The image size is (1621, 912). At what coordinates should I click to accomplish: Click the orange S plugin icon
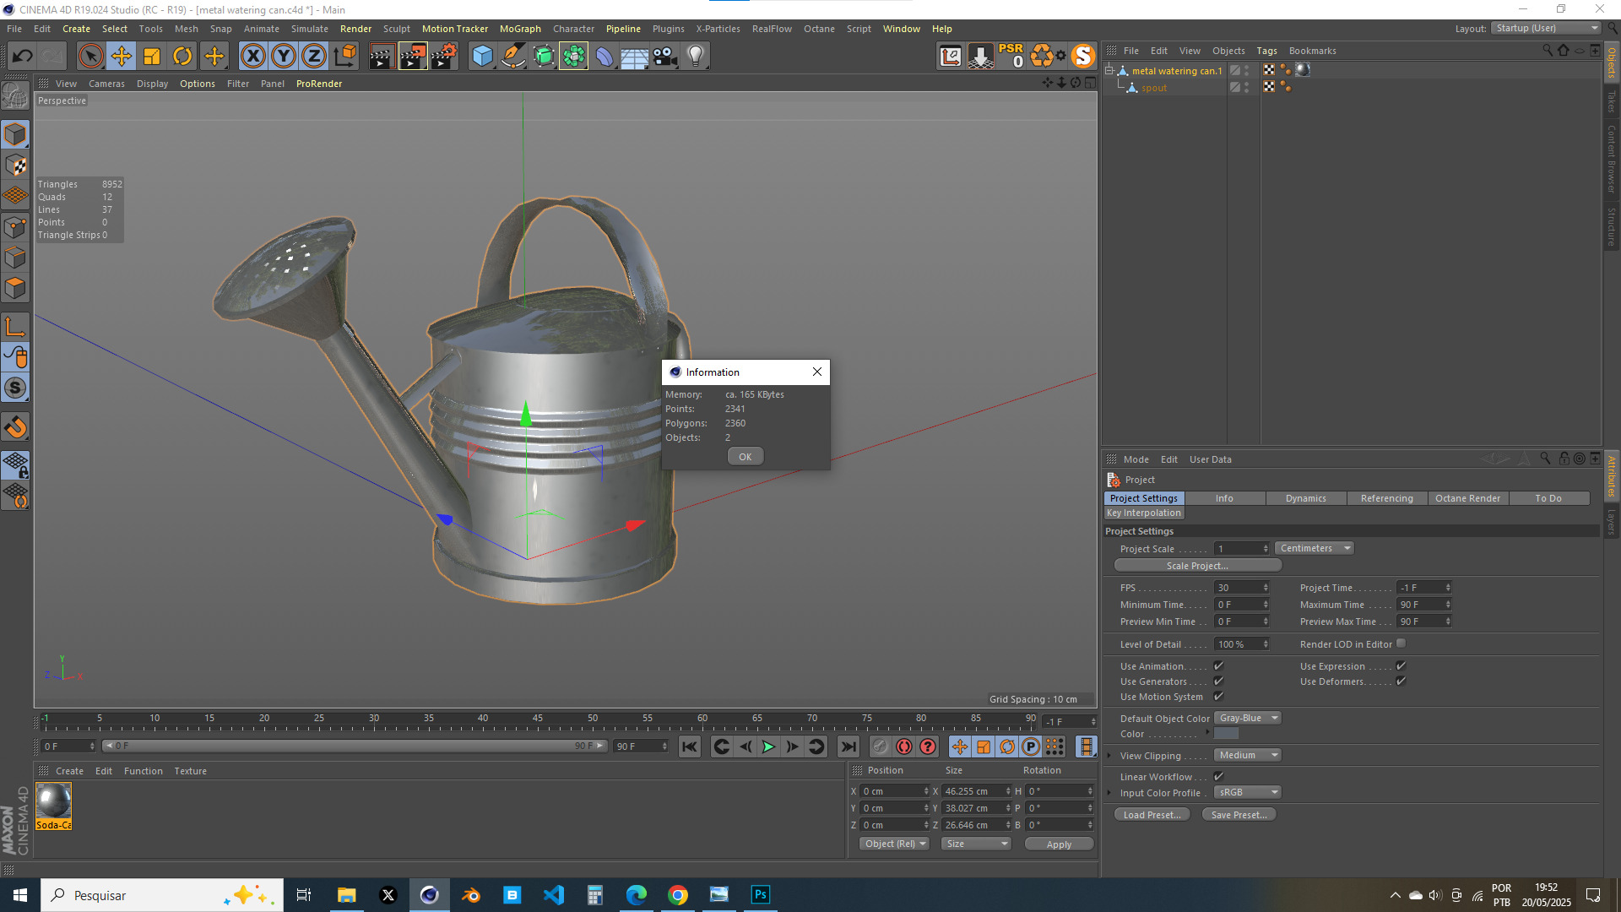pos(1082,57)
